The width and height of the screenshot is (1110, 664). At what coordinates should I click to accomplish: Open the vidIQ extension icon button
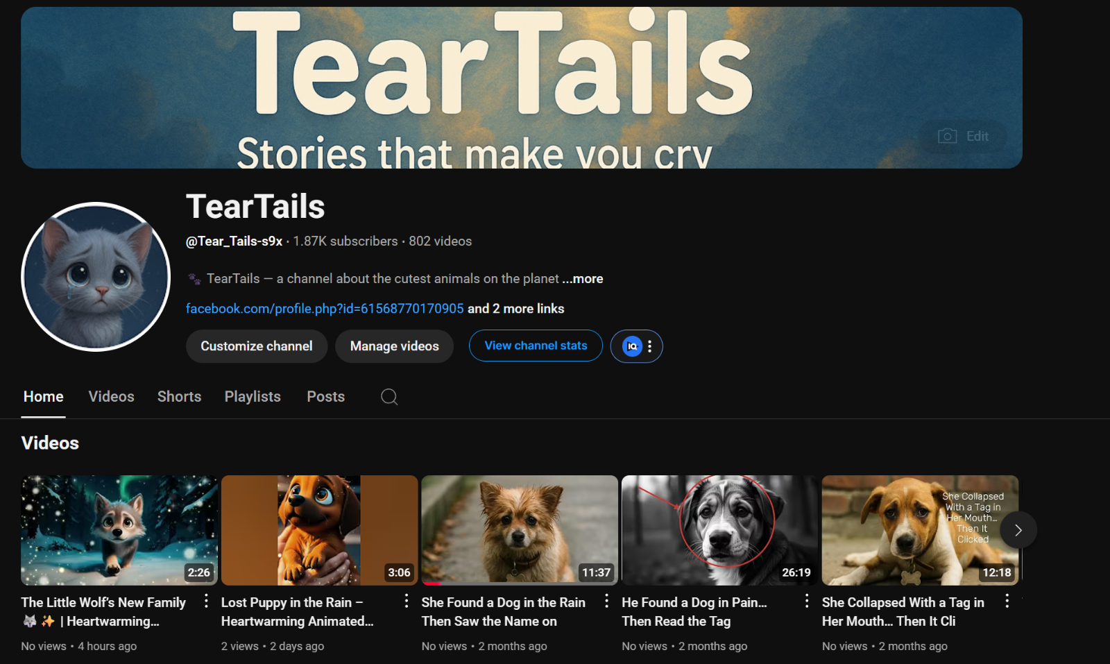pos(632,346)
